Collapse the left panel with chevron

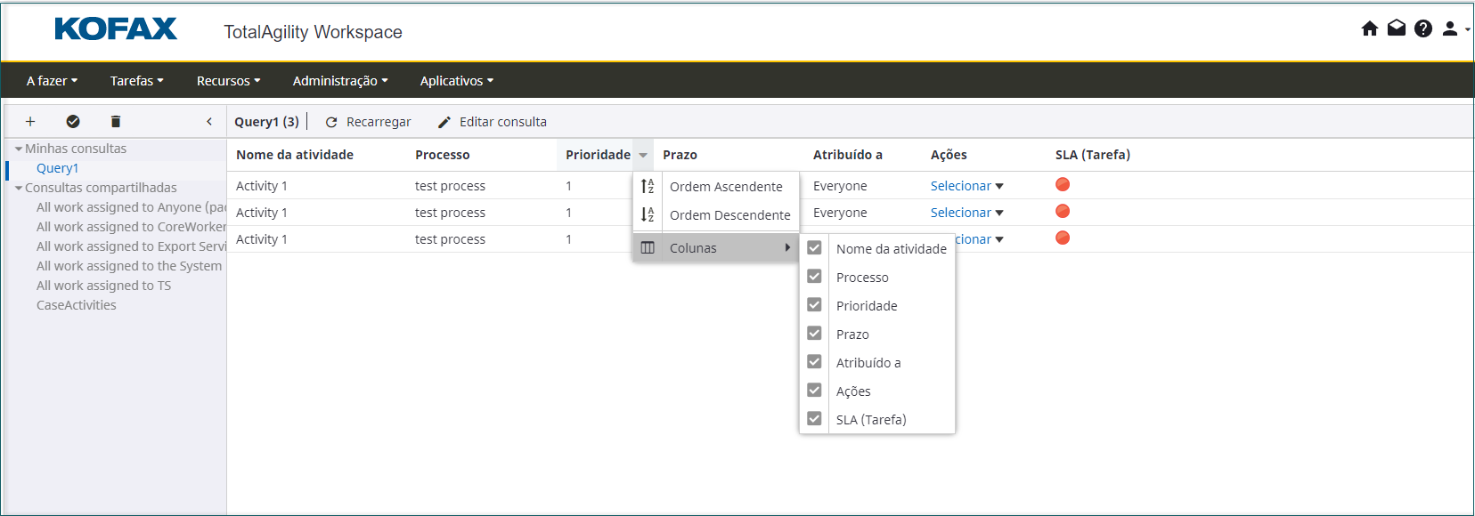[209, 122]
